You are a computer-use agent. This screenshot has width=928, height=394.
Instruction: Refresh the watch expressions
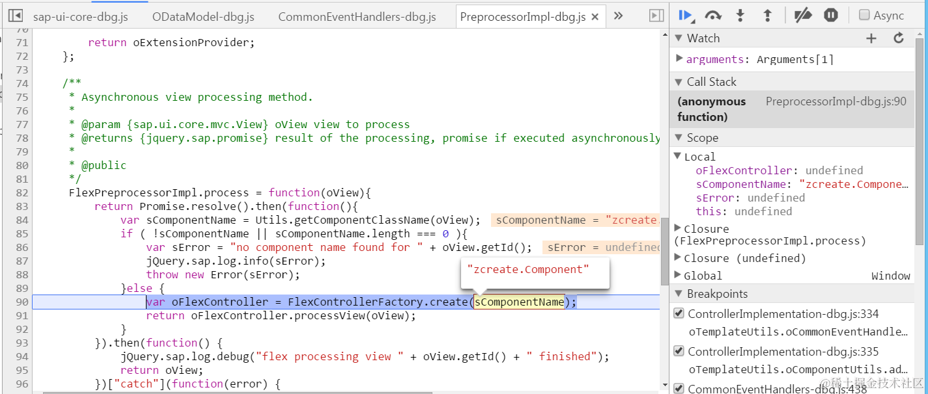point(899,38)
